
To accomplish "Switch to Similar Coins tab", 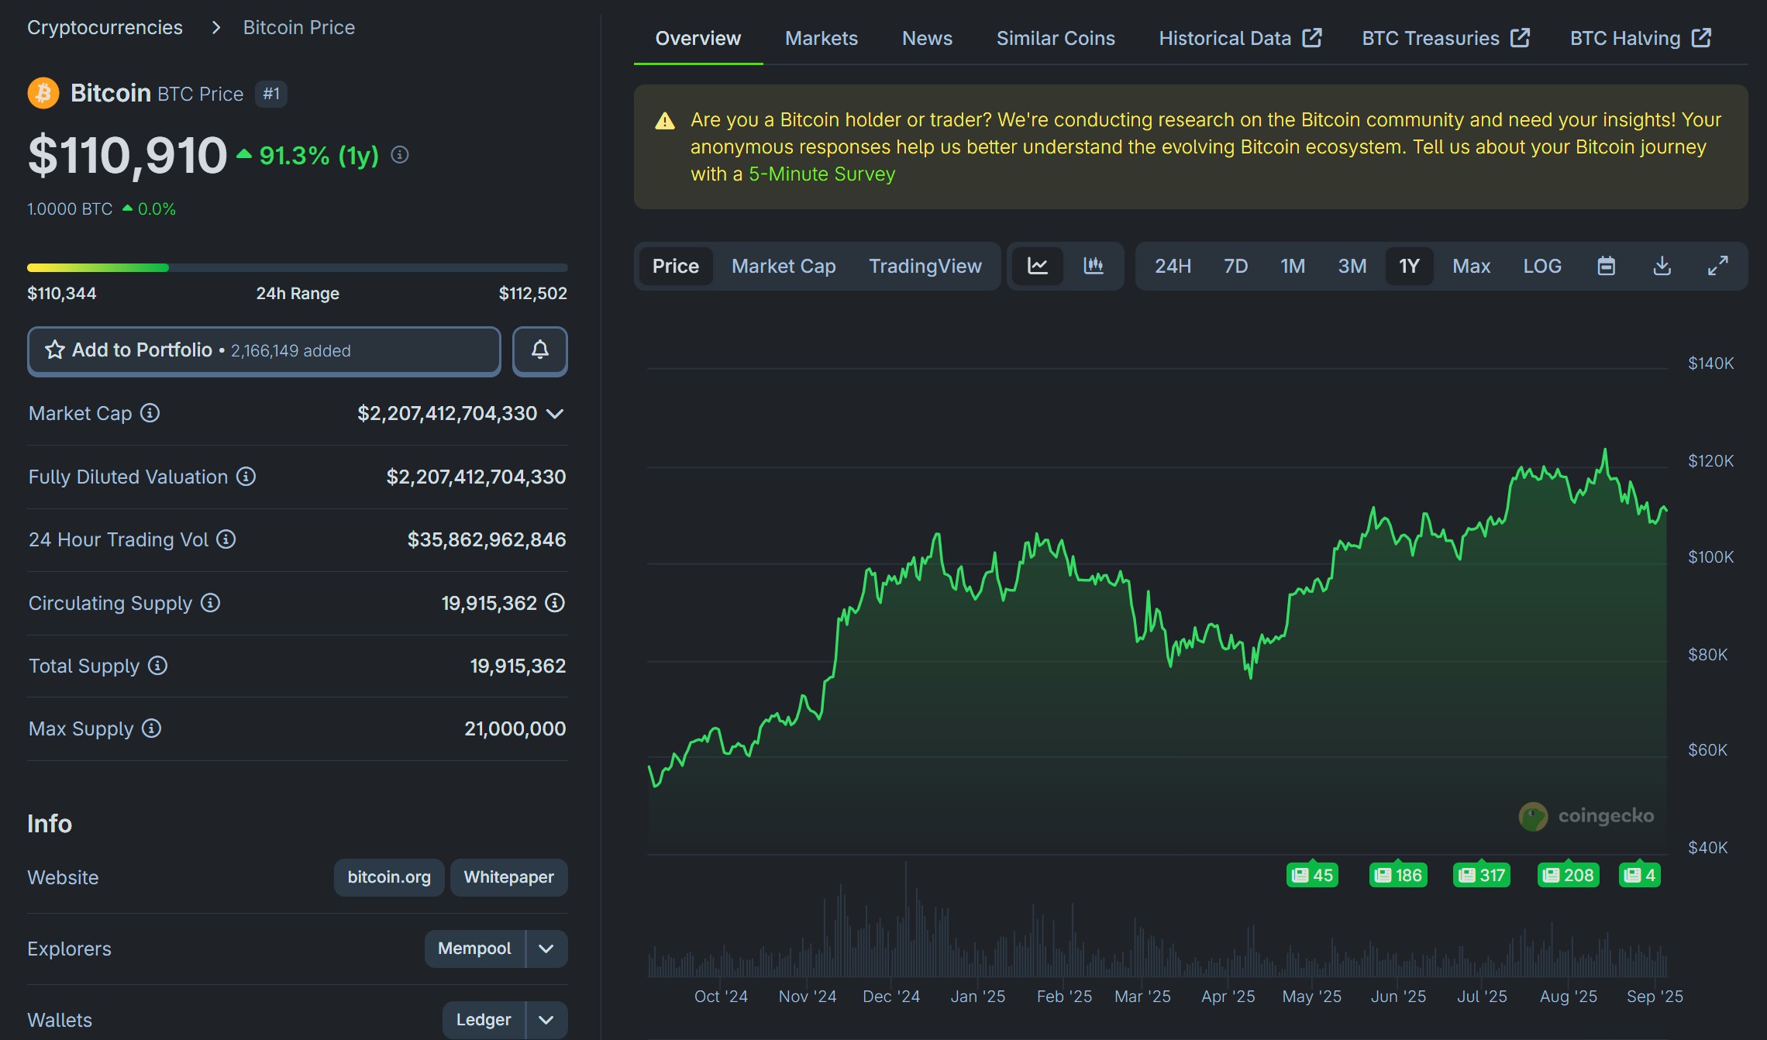I will point(1055,38).
